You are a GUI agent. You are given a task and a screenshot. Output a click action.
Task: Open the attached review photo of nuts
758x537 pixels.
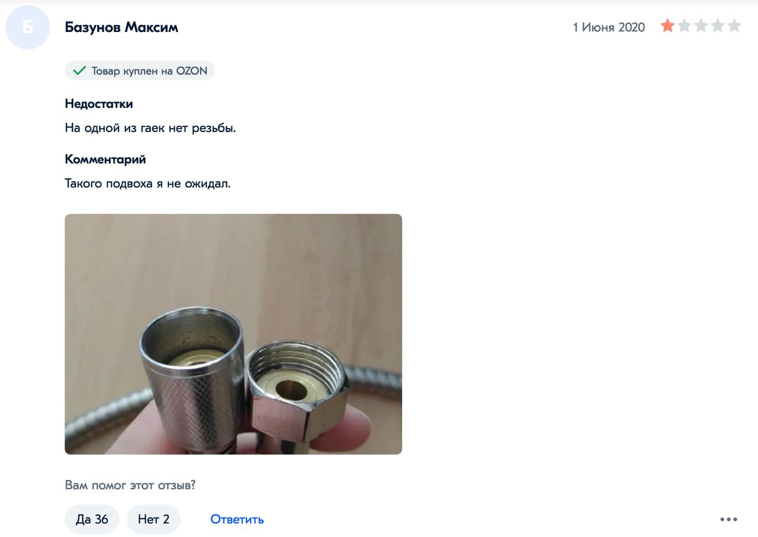click(233, 334)
